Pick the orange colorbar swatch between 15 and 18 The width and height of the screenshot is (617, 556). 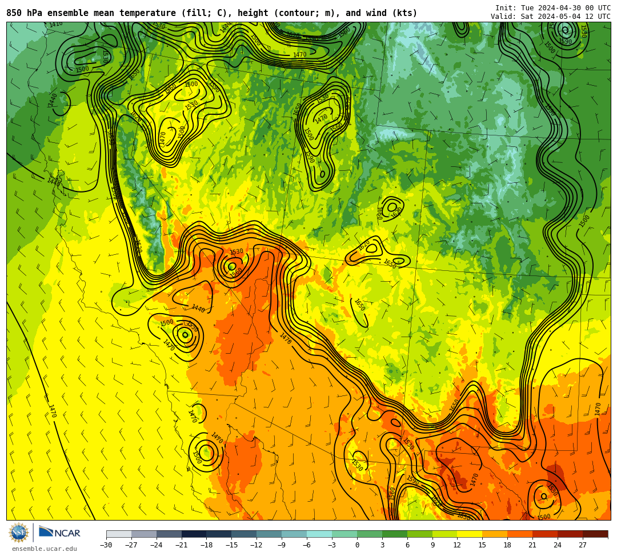[x=495, y=534]
